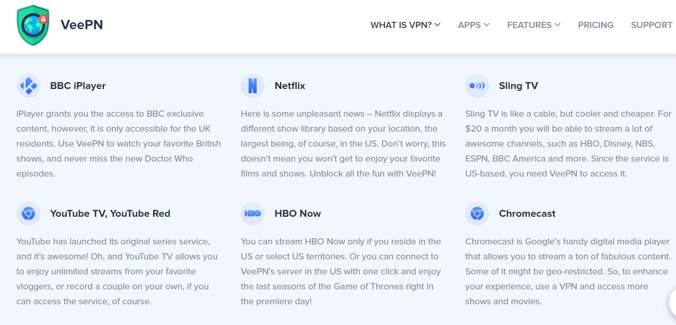676x325 pixels.
Task: Click the Netflix heading text
Action: (290, 86)
